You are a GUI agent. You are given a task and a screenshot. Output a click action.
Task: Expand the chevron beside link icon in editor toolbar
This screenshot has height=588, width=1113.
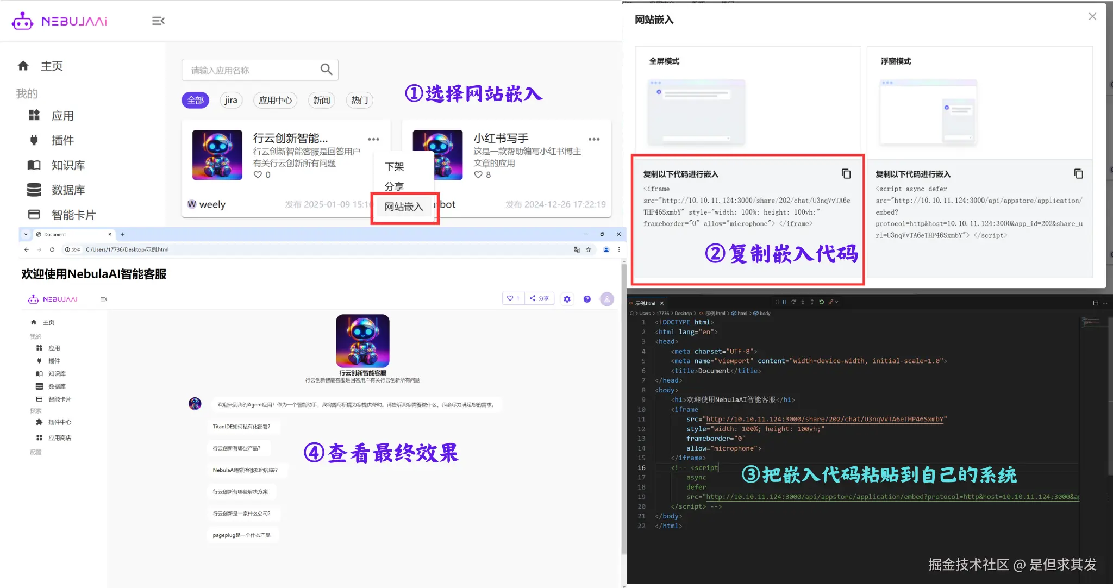tap(836, 302)
